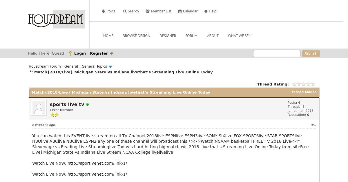Viewport: 348px width, 182px height.
Task: Focus the forum search input field
Action: [277, 53]
